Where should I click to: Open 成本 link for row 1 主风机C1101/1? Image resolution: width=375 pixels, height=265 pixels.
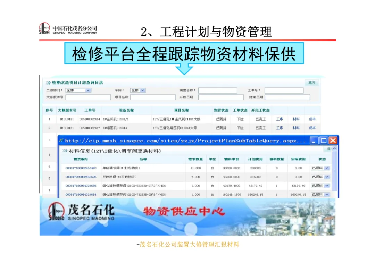(x=312, y=119)
